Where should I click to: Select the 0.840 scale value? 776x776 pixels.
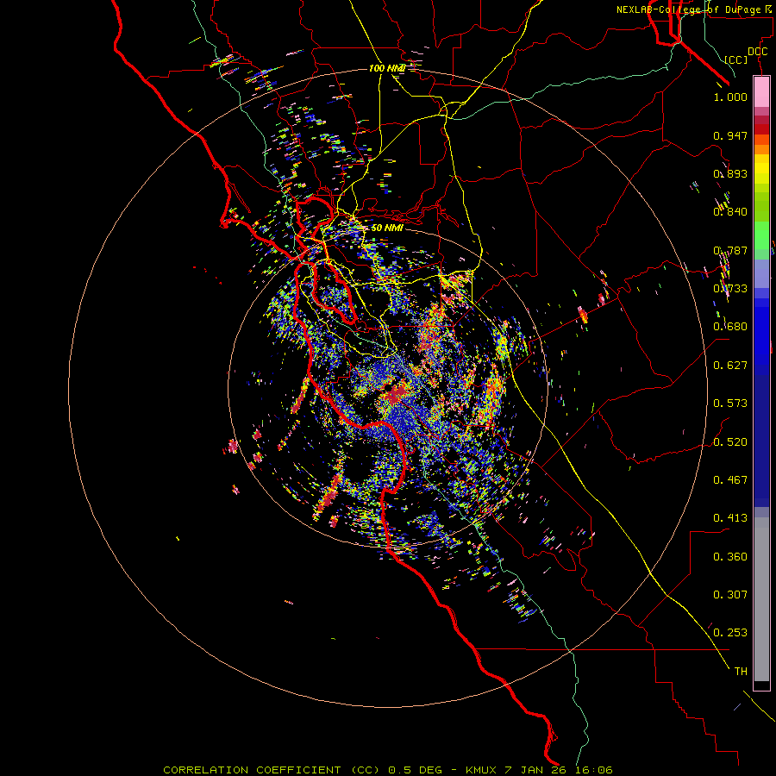tap(730, 212)
